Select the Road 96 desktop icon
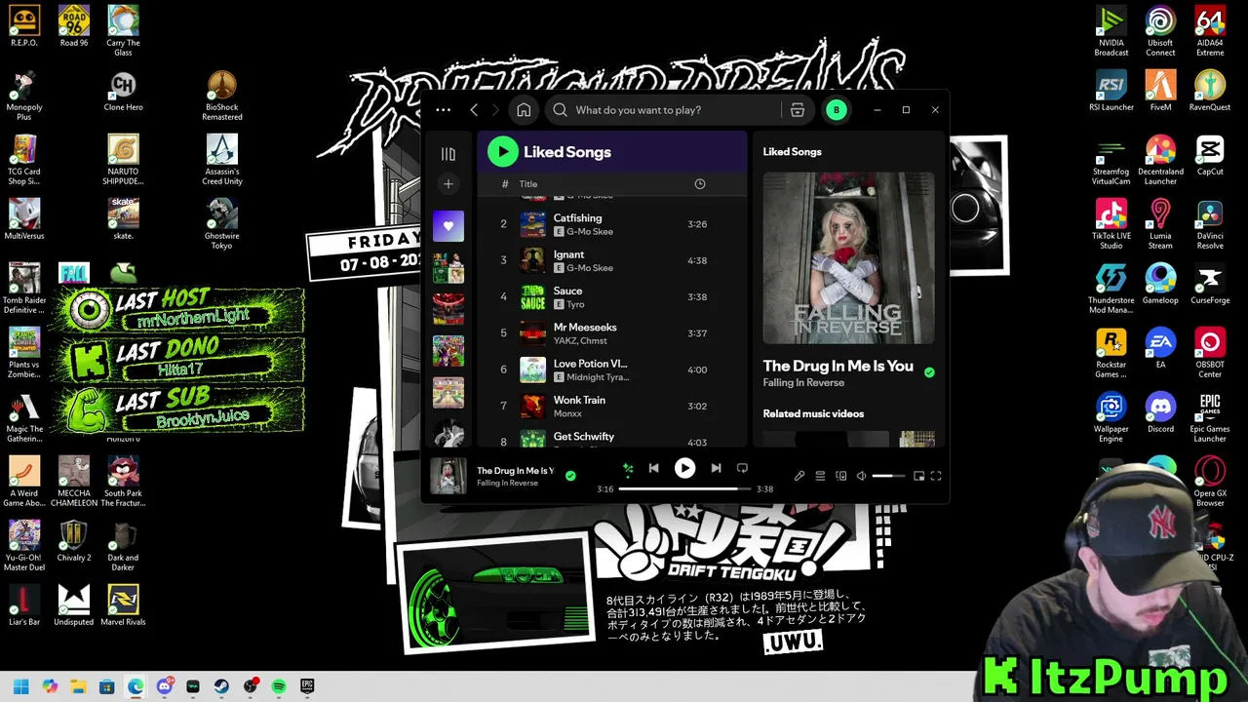 tap(74, 26)
